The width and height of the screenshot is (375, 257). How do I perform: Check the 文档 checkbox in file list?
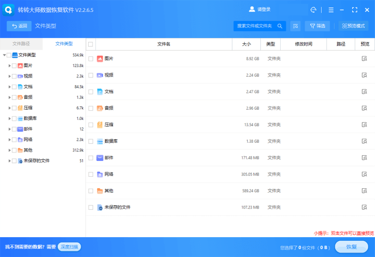coord(91,92)
